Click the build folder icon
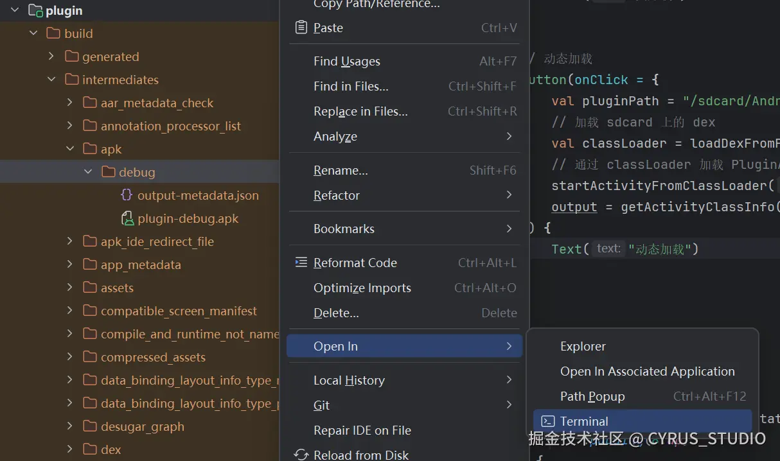 tap(53, 33)
